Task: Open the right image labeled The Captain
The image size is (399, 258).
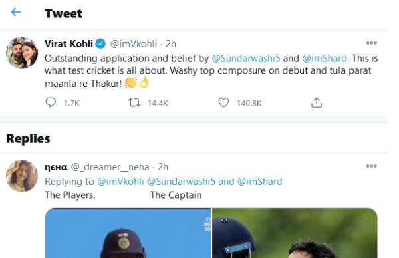Action: tap(295, 233)
